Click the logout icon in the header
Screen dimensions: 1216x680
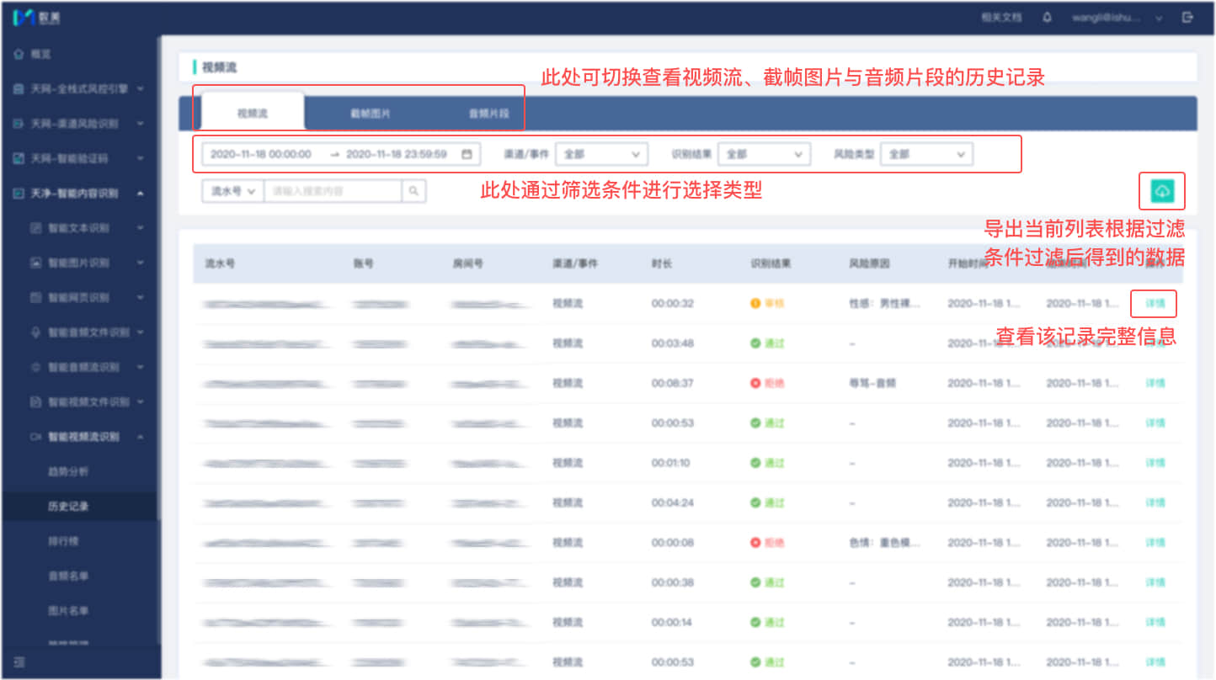click(1188, 17)
